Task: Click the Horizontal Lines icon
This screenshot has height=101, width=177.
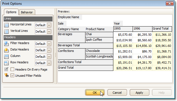Action: click(6, 25)
